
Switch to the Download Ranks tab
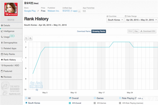point(84,31)
